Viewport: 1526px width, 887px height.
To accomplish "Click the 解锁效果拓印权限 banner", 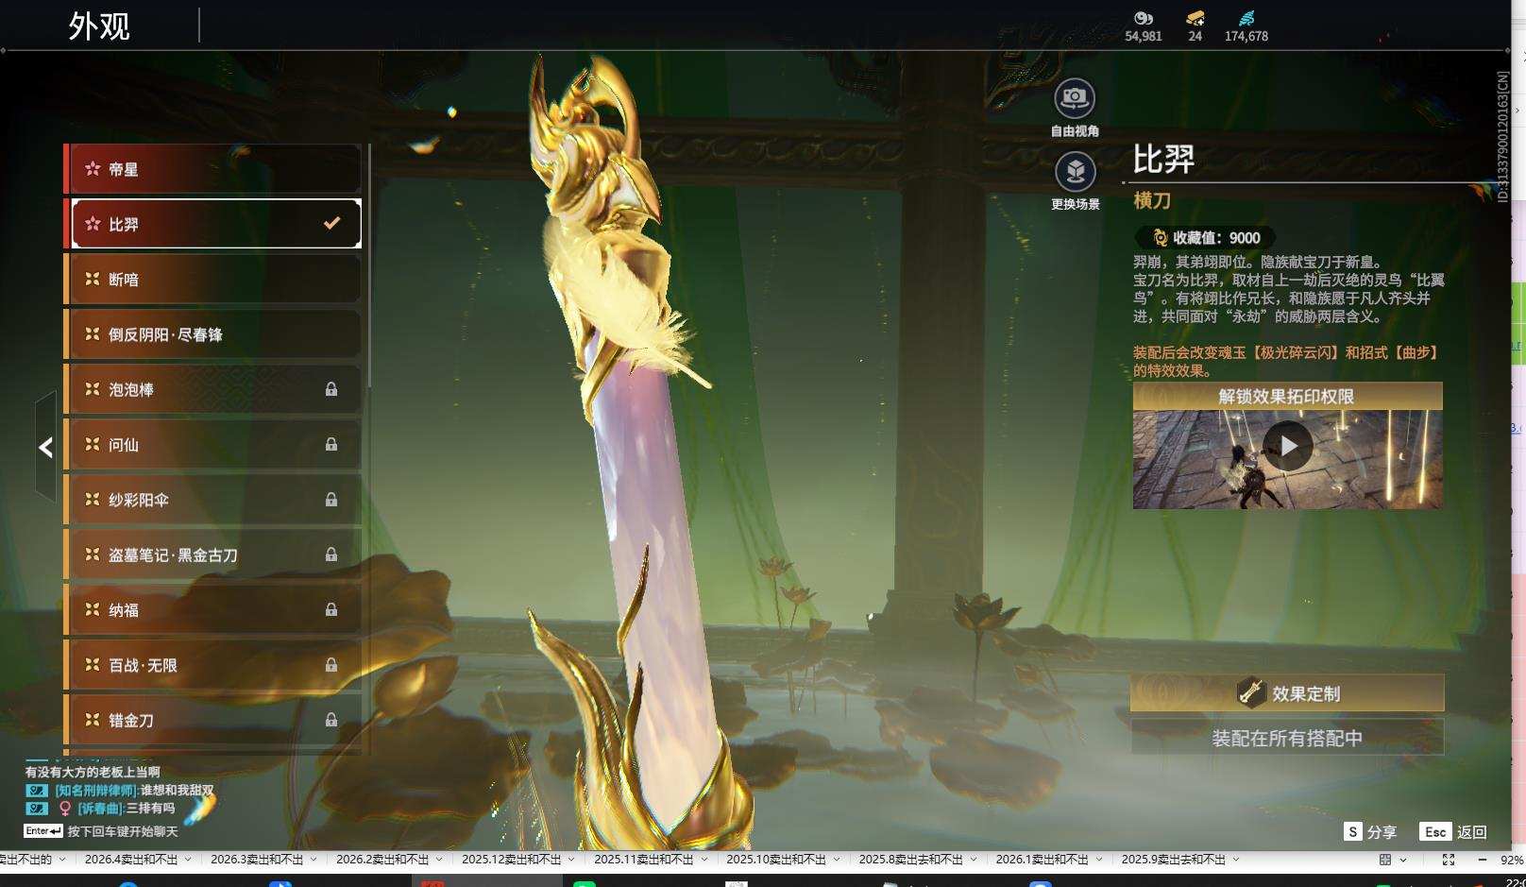I will point(1288,396).
